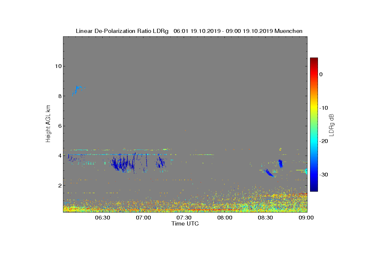Screen dimensions: 380x253
Task: Click the 08:30 time tick label
Action: click(266, 218)
